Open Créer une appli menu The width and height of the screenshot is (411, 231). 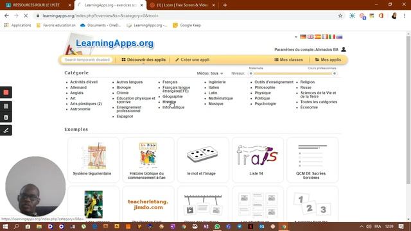point(193,60)
